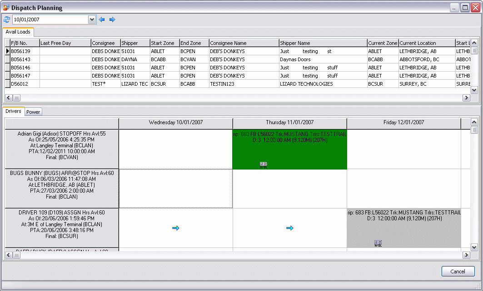Click small icon in green trip block
The height and width of the screenshot is (291, 483).
point(264,165)
